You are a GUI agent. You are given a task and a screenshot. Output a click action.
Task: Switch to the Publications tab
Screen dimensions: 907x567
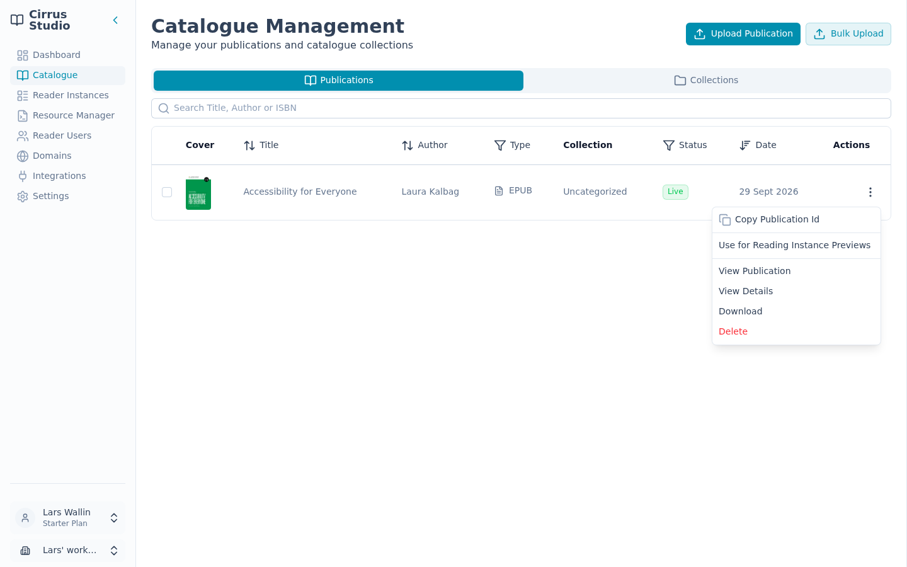[x=338, y=81]
